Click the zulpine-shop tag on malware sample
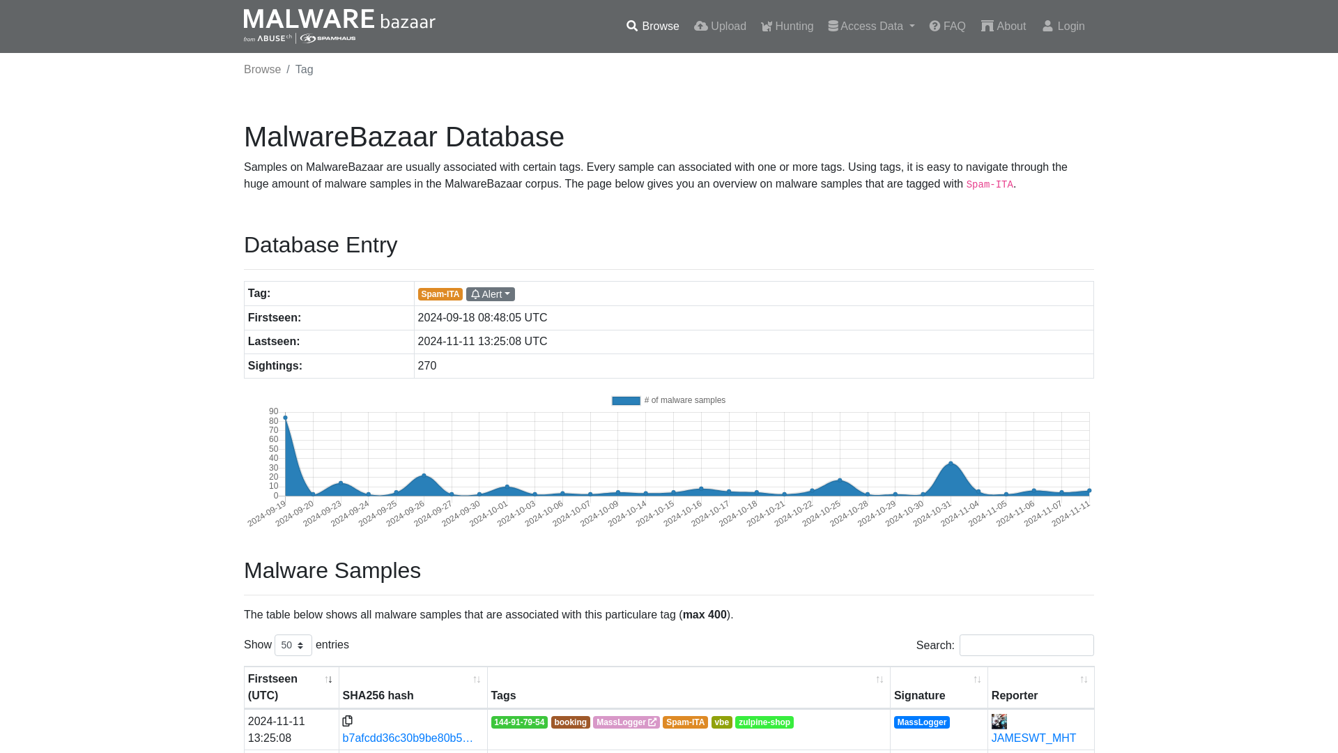Image resolution: width=1338 pixels, height=753 pixels. pyautogui.click(x=764, y=722)
